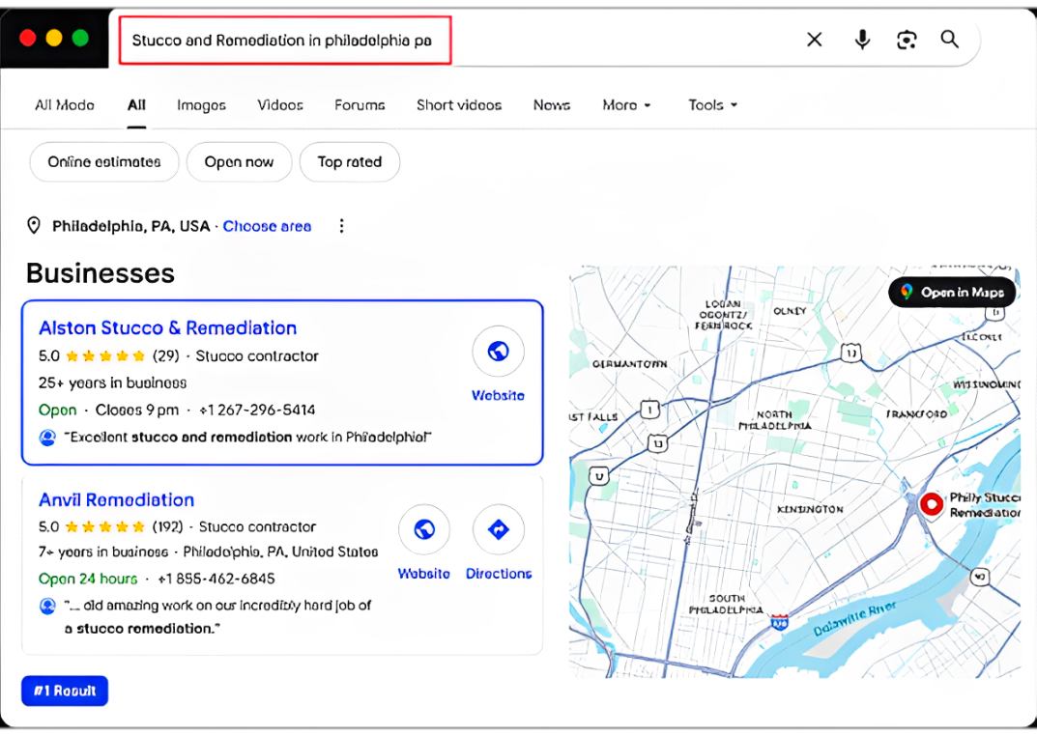Viewport: 1037px width, 736px height.
Task: Clear the search box with the X icon
Action: point(814,40)
